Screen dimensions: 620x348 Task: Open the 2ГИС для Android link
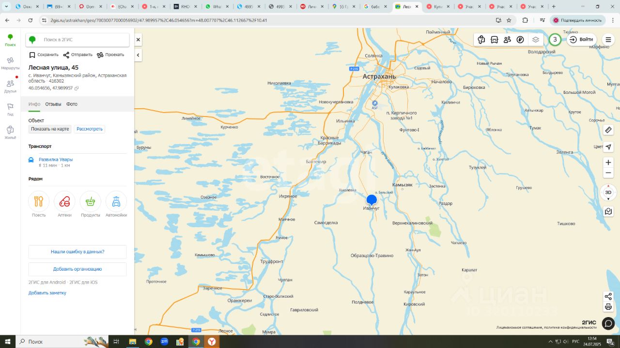47,282
